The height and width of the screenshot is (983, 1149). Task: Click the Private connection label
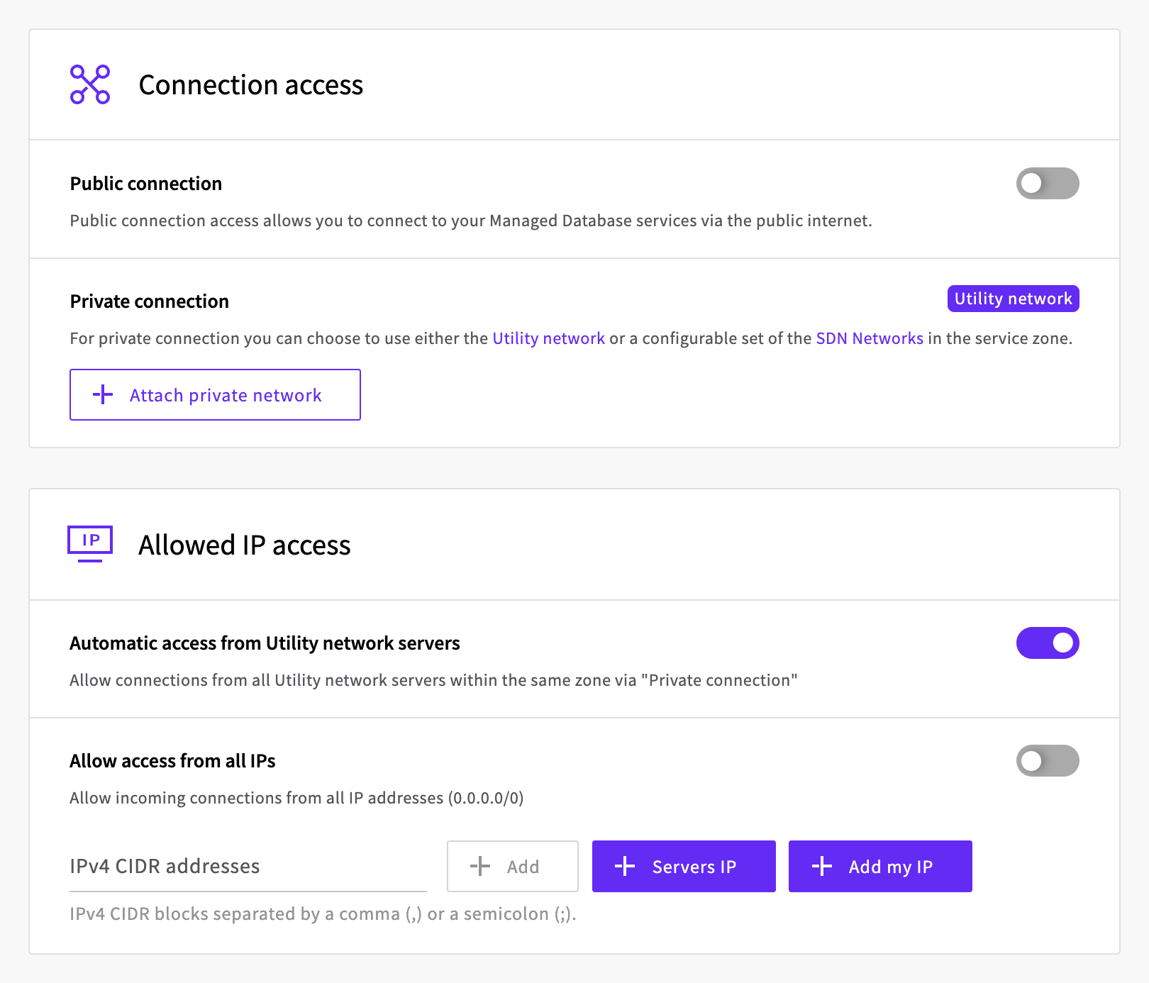click(x=149, y=301)
